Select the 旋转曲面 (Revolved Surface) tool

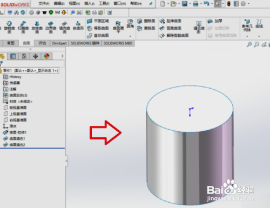point(9,27)
